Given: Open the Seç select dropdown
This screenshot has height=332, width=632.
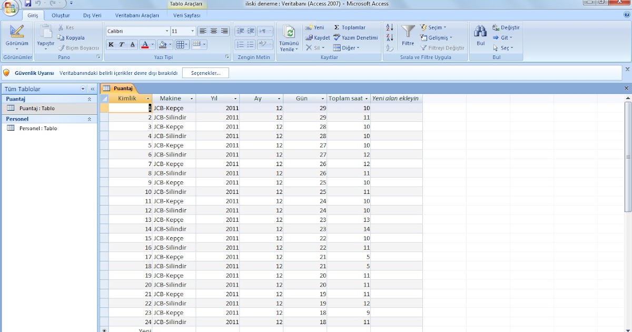Looking at the screenshot, I should tap(503, 47).
